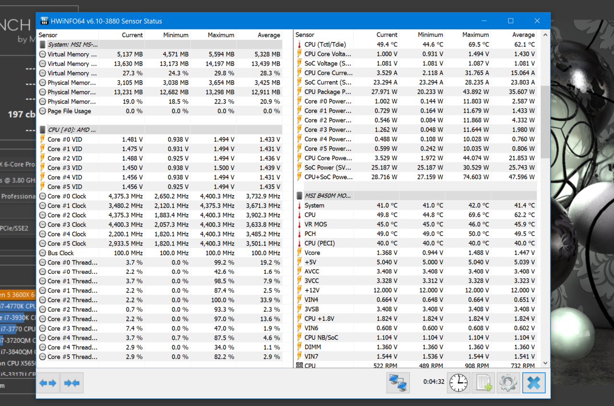Select the CPU +1.8V voltage row
This screenshot has height=406, width=614.
pyautogui.click(x=416, y=319)
